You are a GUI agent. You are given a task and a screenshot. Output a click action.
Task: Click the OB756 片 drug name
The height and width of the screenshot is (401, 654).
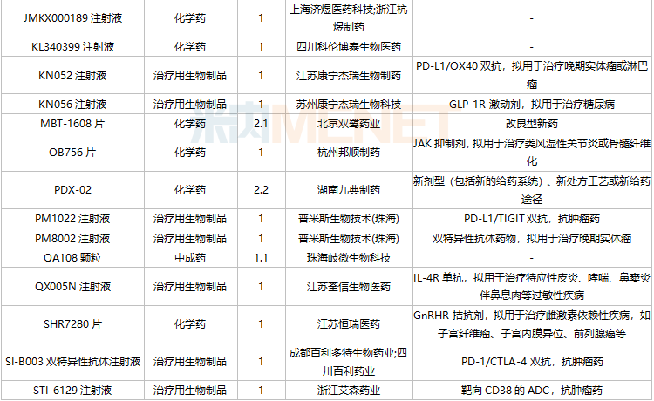[72, 153]
